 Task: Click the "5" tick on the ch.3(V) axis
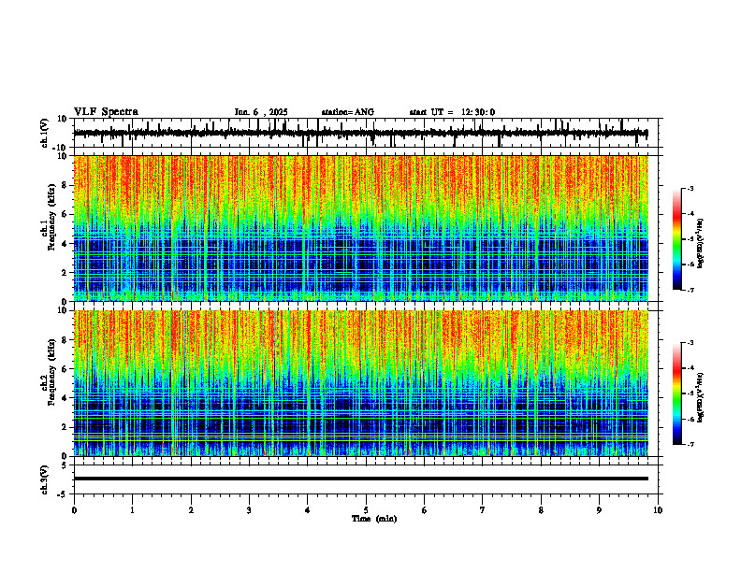65,465
